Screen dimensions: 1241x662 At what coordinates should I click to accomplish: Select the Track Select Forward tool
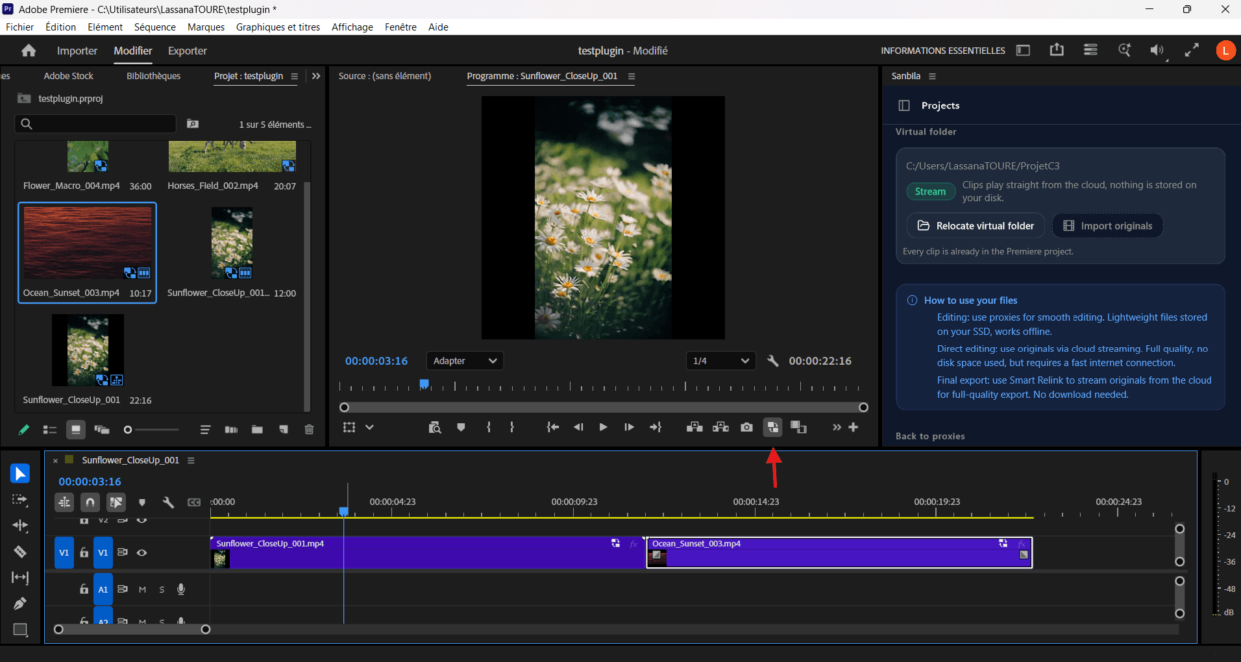pyautogui.click(x=20, y=500)
